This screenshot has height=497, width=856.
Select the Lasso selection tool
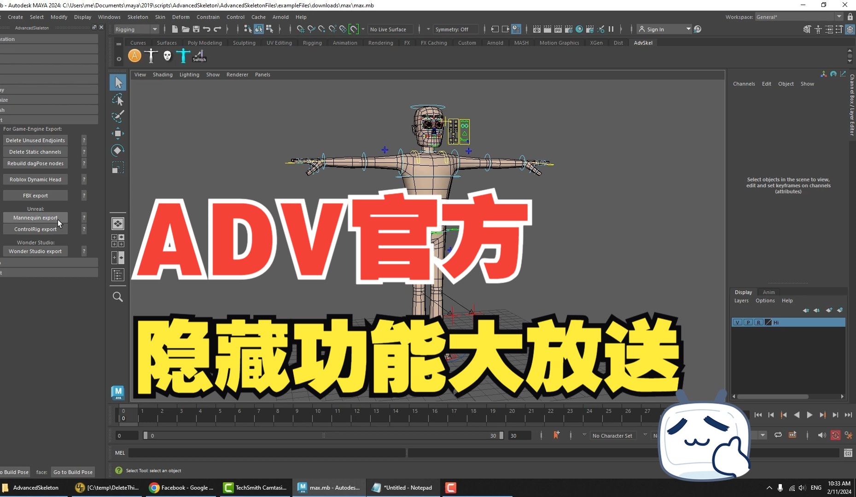click(x=118, y=99)
